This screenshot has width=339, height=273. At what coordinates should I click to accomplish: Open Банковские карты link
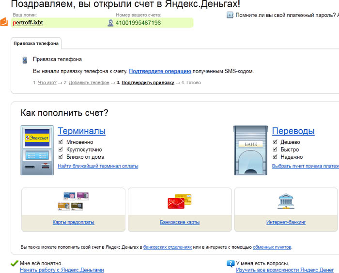click(180, 222)
